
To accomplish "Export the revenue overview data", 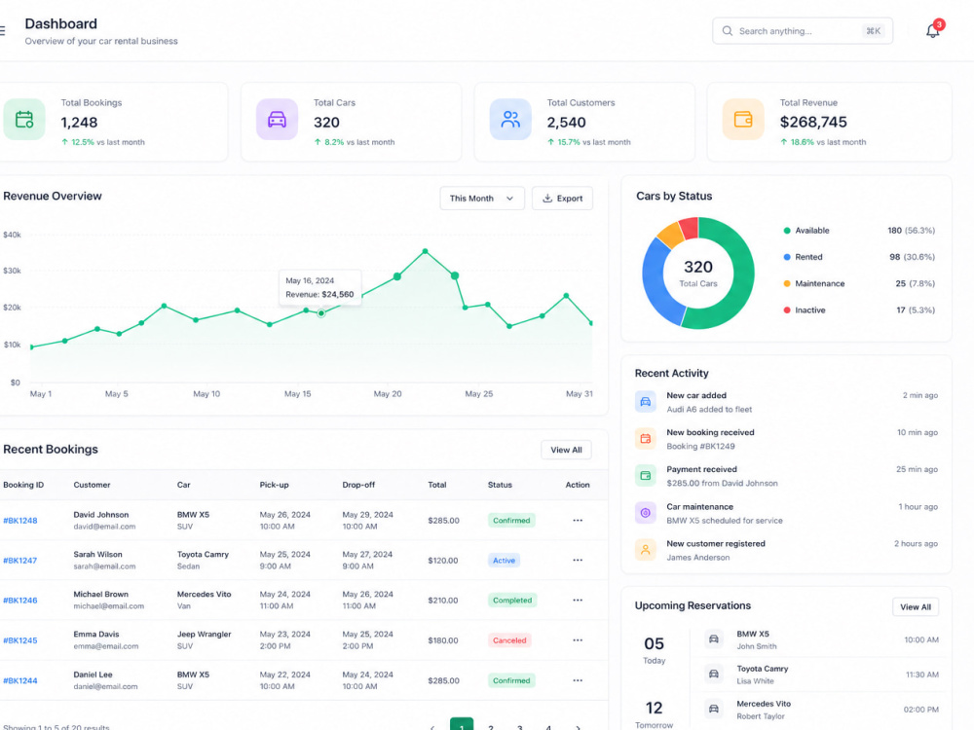I will pos(562,198).
